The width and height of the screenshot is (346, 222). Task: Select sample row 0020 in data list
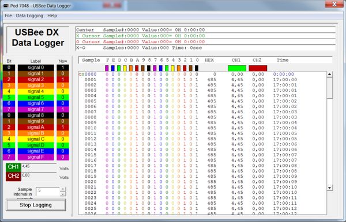pyautogui.click(x=202, y=182)
